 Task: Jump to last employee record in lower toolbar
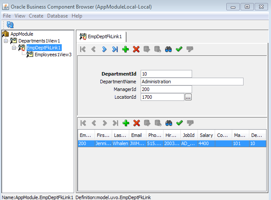point(115,123)
